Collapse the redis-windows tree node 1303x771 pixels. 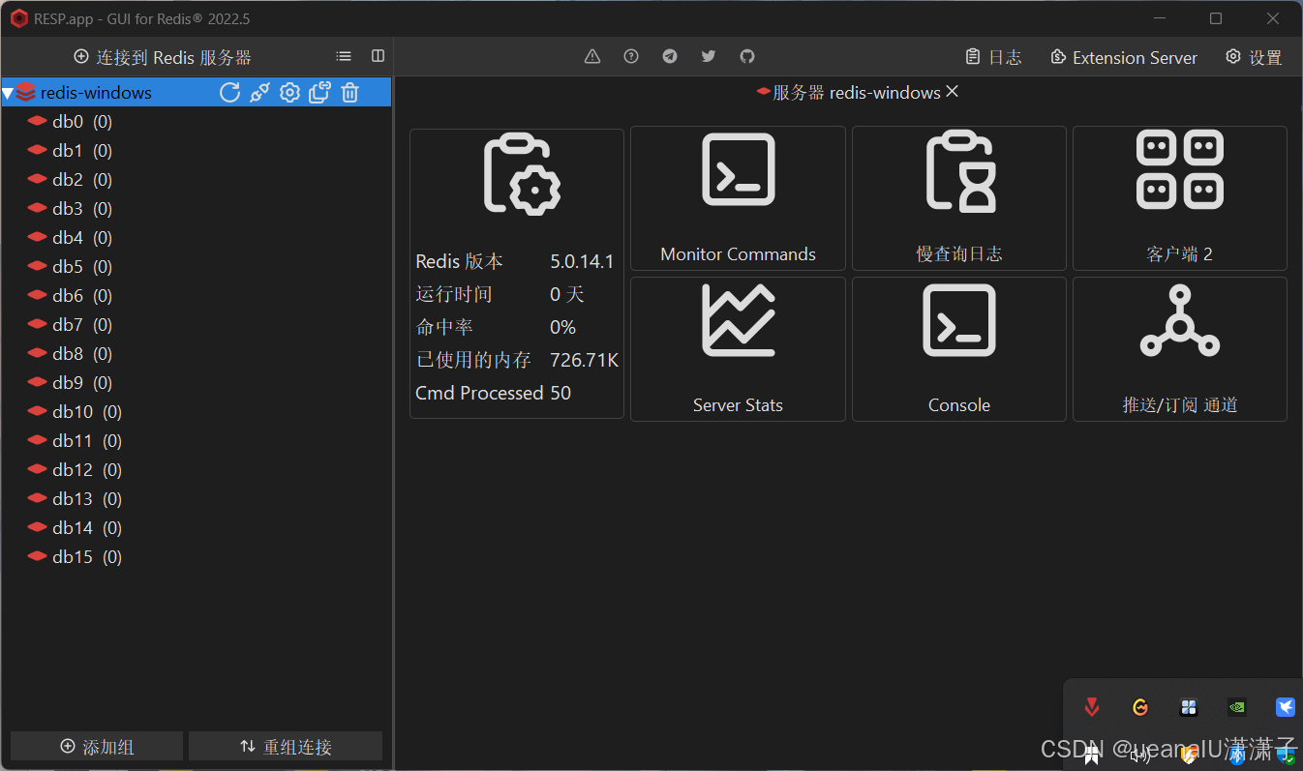pos(8,94)
